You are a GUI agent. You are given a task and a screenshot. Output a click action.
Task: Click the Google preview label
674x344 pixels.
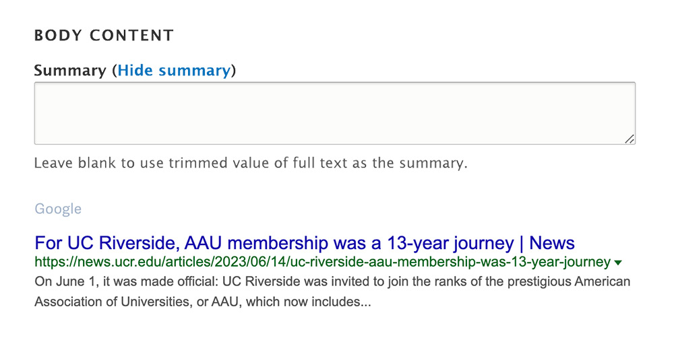[x=58, y=209]
